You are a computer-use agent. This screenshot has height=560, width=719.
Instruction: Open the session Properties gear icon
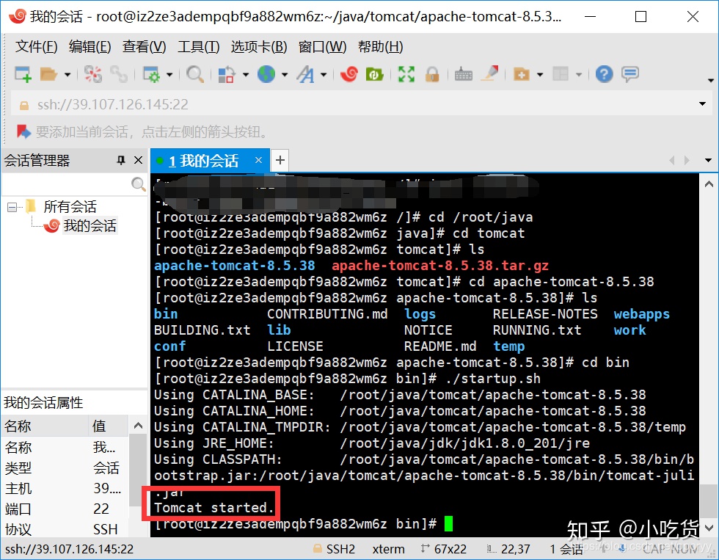click(x=151, y=74)
